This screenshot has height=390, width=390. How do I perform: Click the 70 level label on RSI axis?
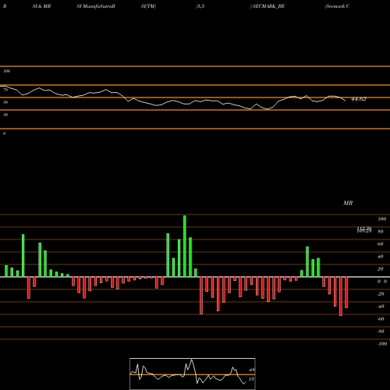pos(5,90)
